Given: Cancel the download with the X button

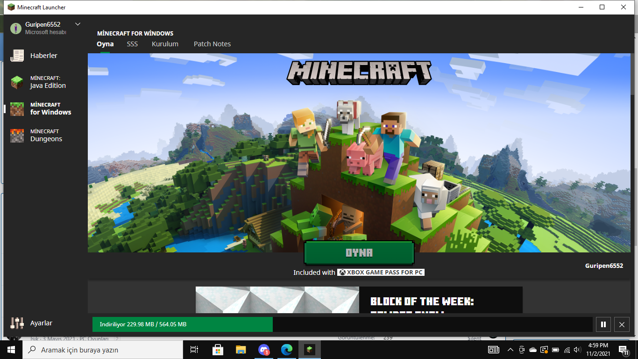Looking at the screenshot, I should [x=622, y=324].
